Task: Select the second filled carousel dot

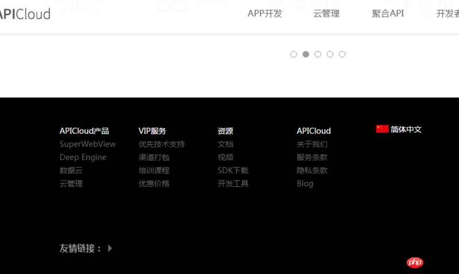Action: tap(306, 54)
